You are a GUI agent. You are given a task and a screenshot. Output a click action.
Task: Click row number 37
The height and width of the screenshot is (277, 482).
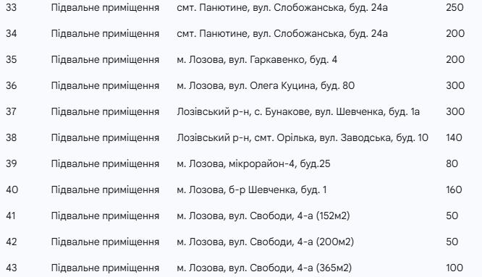click(x=11, y=111)
